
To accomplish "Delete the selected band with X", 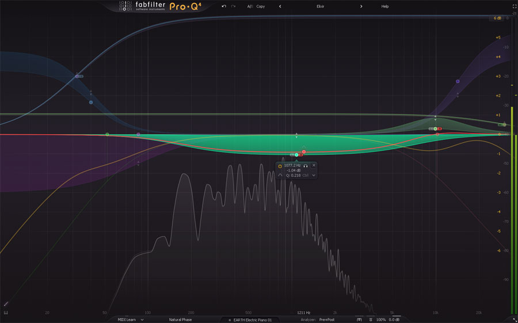I will click(x=314, y=165).
